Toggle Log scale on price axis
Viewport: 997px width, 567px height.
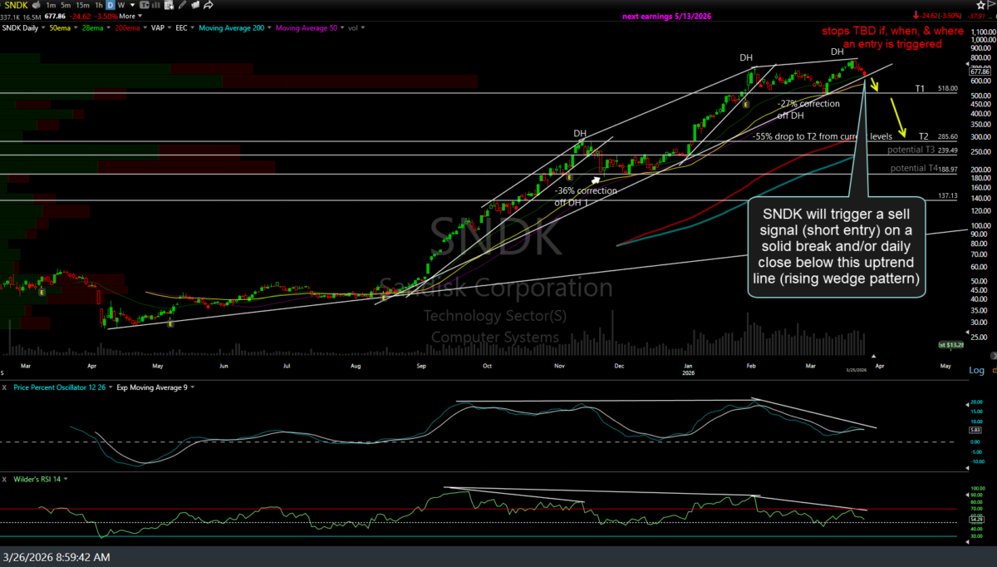[x=976, y=370]
